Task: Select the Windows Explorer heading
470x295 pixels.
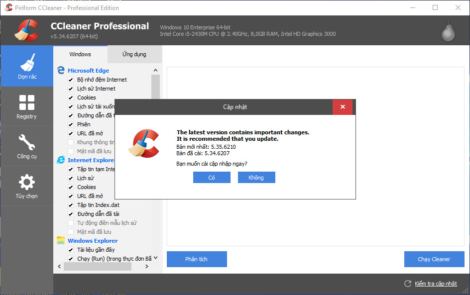Action: tap(93, 240)
